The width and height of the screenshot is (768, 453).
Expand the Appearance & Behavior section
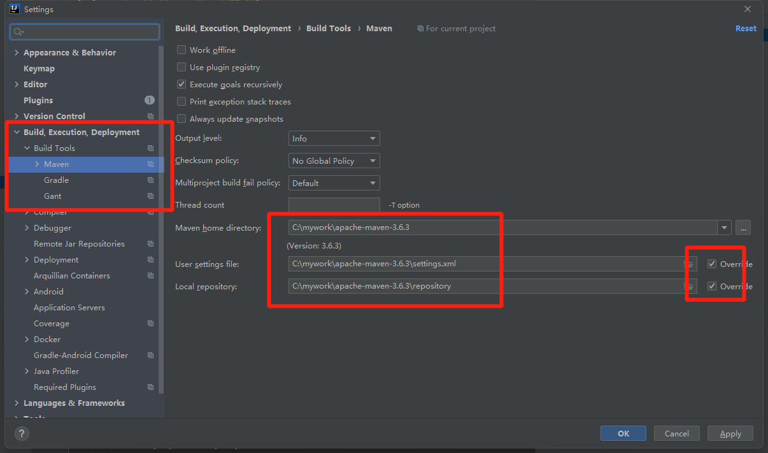(x=17, y=52)
